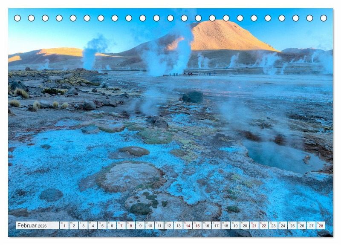This screenshot has width=341, height=245.
Task: Click the red date 28
Action: pyautogui.click(x=321, y=225)
